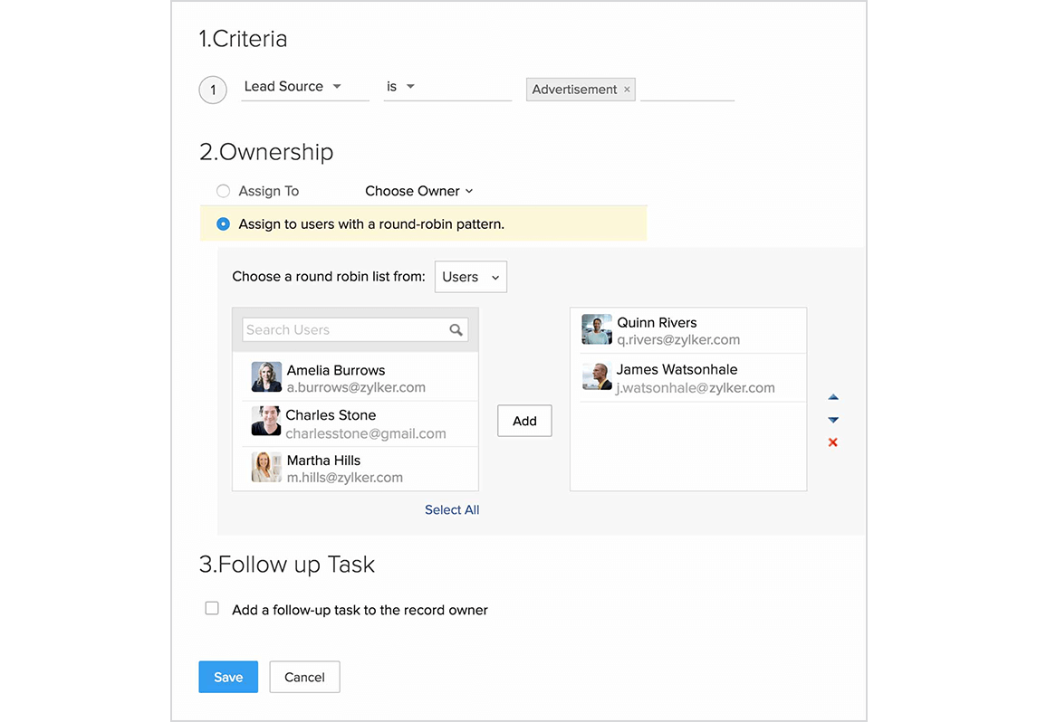Open the 'is' condition dropdown
1037x722 pixels.
tap(447, 87)
